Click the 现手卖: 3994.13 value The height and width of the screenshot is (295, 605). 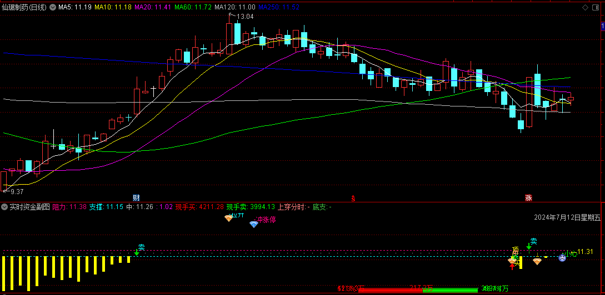(251, 207)
